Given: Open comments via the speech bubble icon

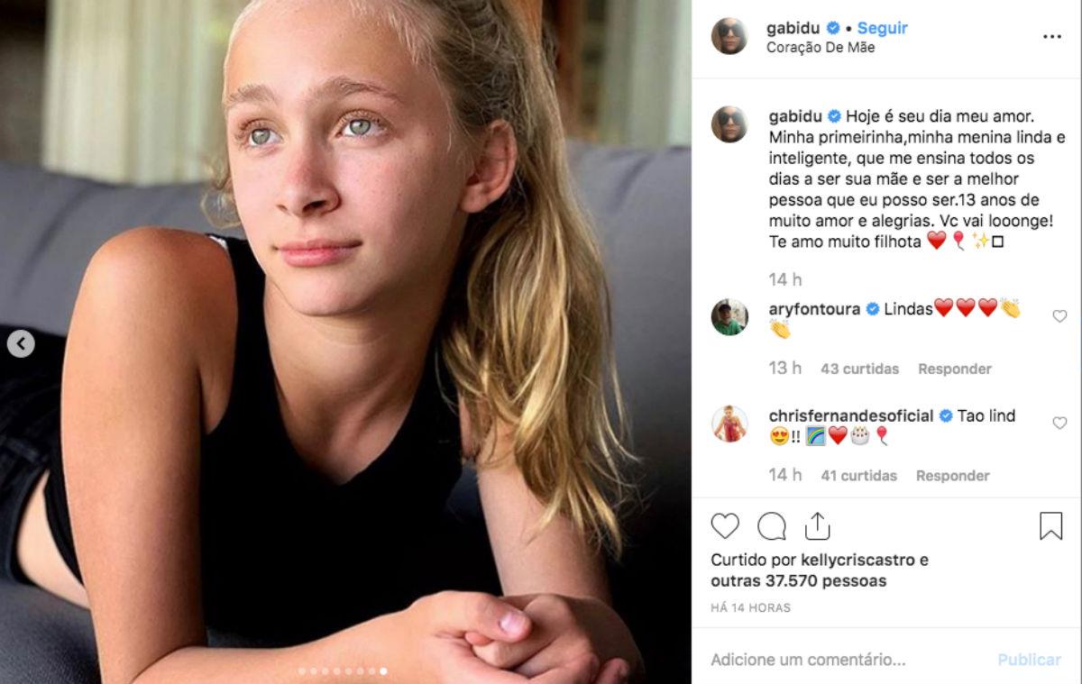Looking at the screenshot, I should tap(771, 526).
